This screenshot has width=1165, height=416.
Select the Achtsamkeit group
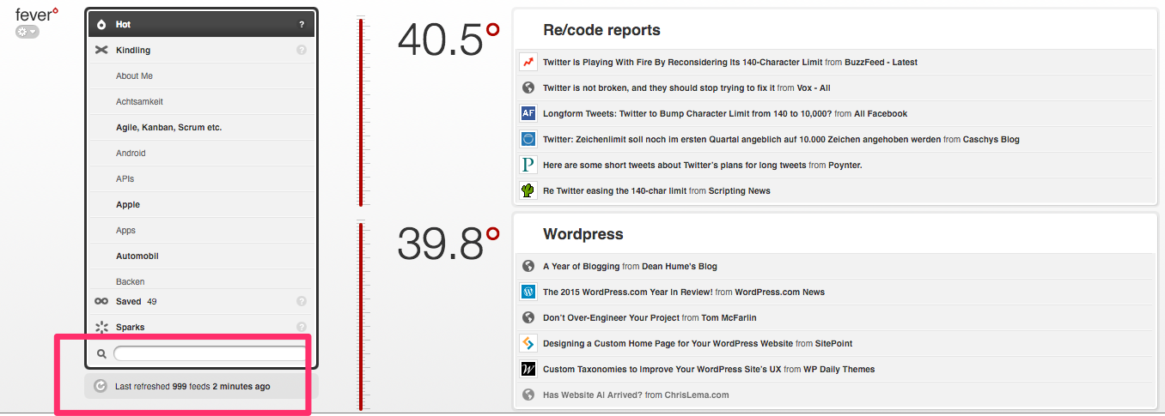[201, 101]
